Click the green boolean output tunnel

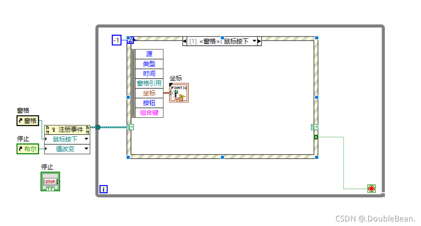point(316,137)
